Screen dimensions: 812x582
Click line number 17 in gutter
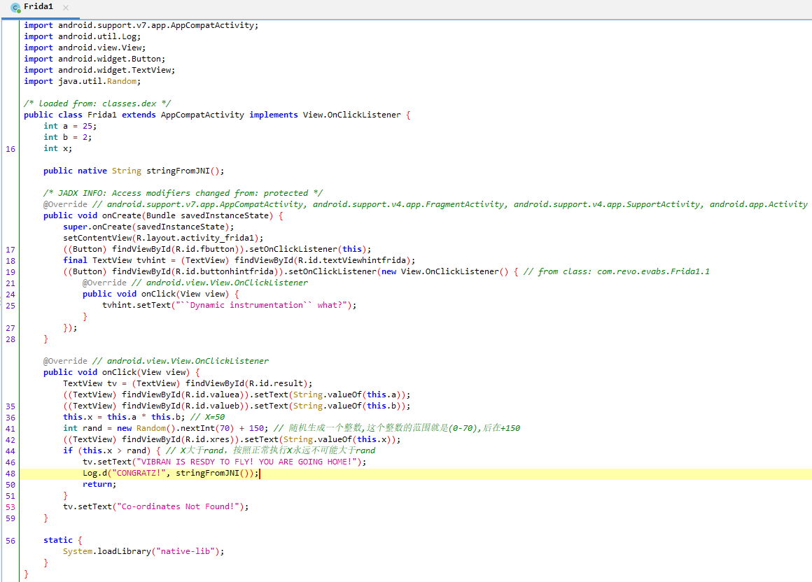(x=10, y=250)
